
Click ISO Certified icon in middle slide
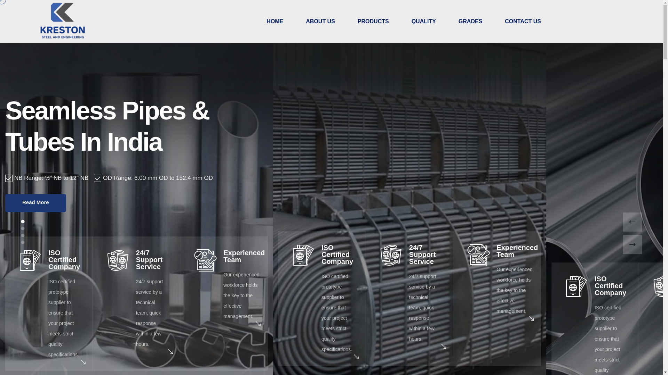click(x=303, y=255)
